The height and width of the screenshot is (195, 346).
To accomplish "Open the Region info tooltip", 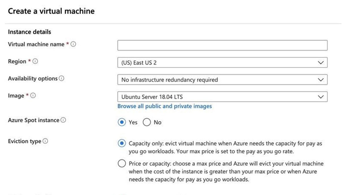I will [x=35, y=61].
